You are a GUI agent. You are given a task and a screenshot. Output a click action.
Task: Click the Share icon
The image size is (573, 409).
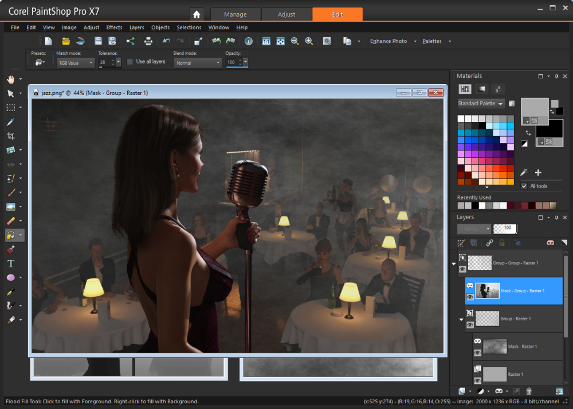(x=130, y=41)
